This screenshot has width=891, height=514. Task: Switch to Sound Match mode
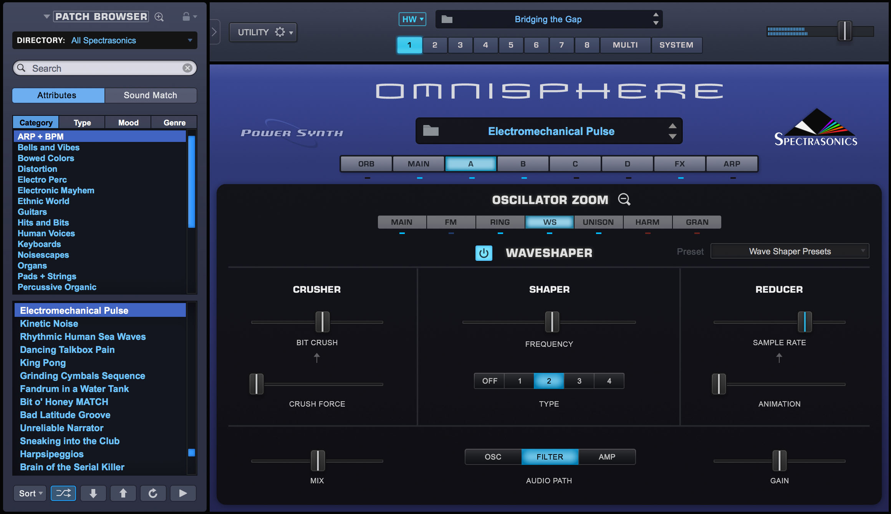151,95
